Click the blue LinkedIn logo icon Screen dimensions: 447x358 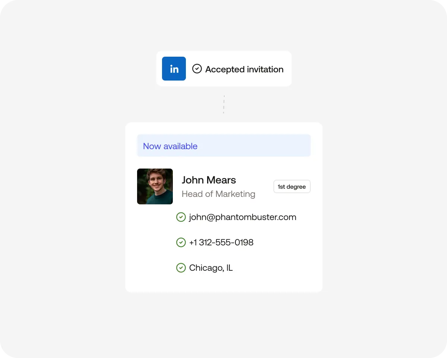tap(174, 69)
